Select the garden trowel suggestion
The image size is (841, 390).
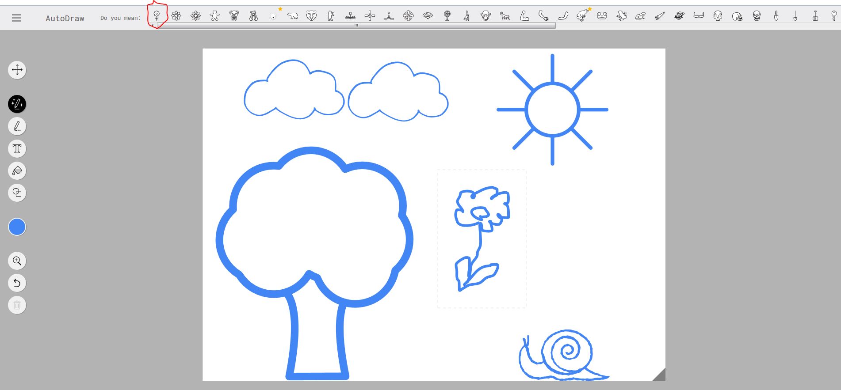(x=776, y=16)
